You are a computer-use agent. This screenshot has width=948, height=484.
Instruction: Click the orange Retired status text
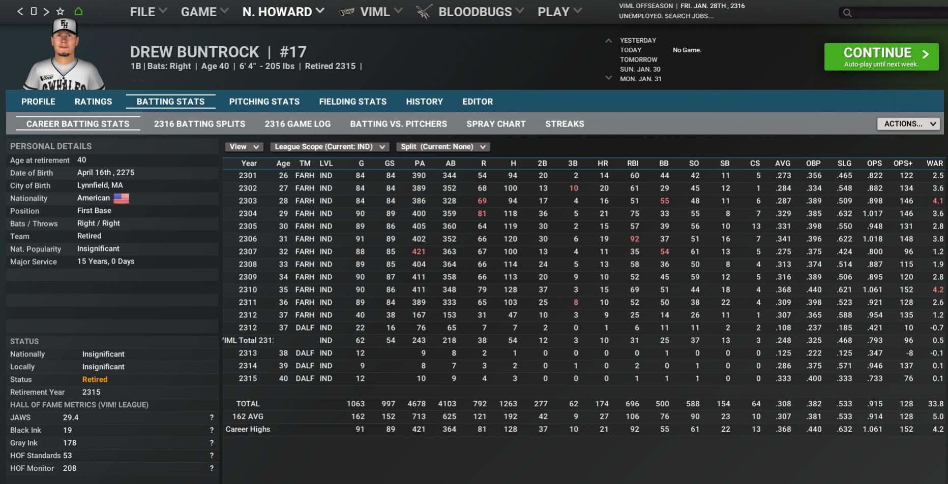pos(95,379)
